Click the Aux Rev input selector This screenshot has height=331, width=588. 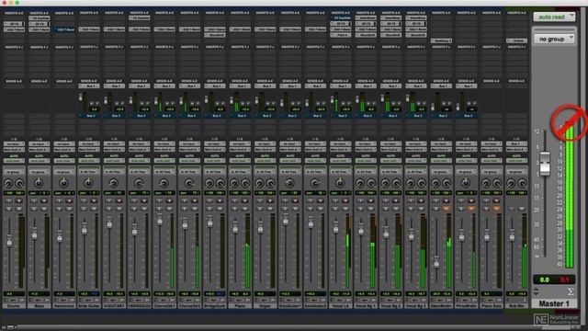coord(516,144)
